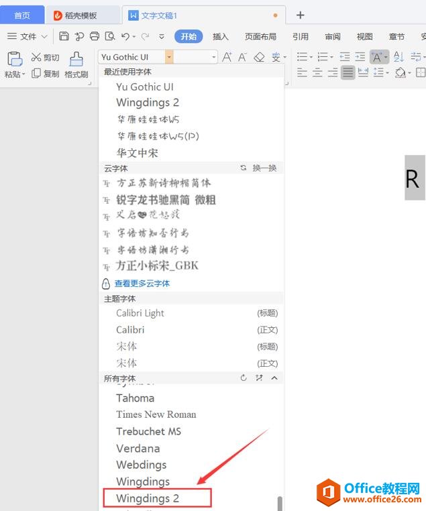
Task: Switch to the 开始 ribbon tab
Action: point(189,36)
